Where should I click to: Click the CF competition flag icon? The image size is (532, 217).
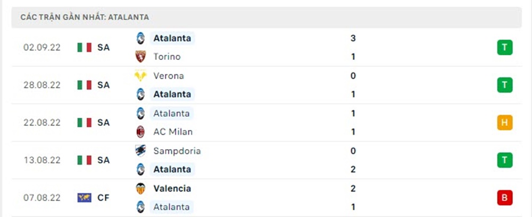point(85,198)
